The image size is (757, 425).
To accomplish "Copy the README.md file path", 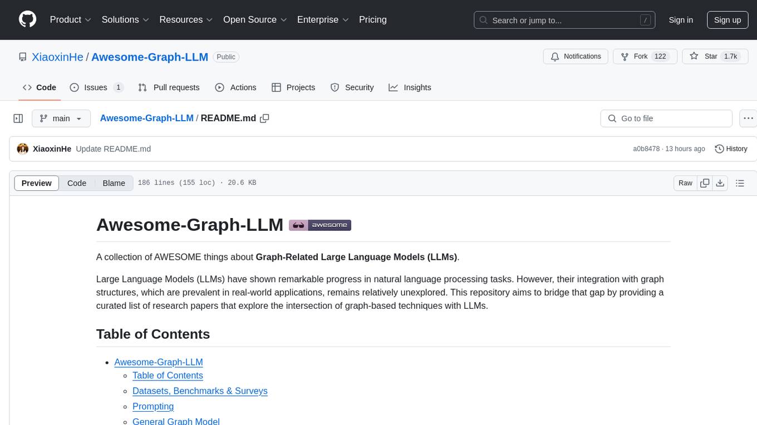I will 265,118.
